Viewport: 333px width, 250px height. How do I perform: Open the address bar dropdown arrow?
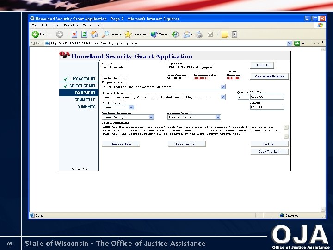coord(289,43)
